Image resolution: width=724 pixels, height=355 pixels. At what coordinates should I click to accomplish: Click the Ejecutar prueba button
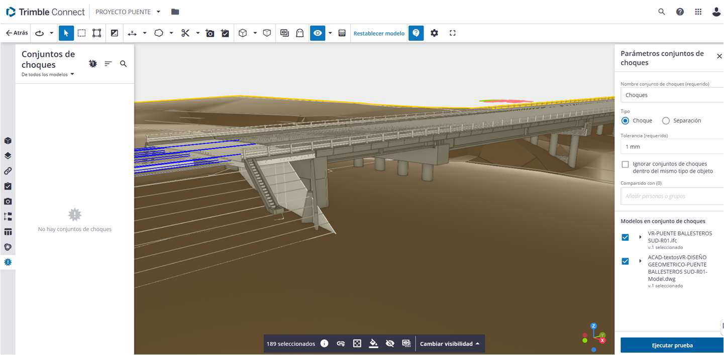click(672, 345)
